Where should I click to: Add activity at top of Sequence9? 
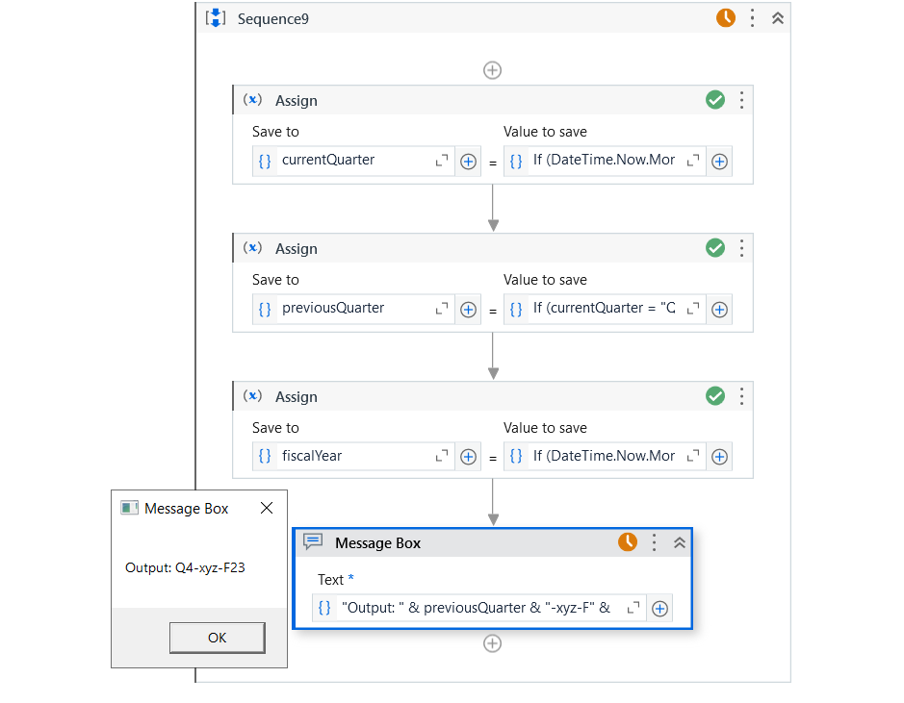point(492,70)
